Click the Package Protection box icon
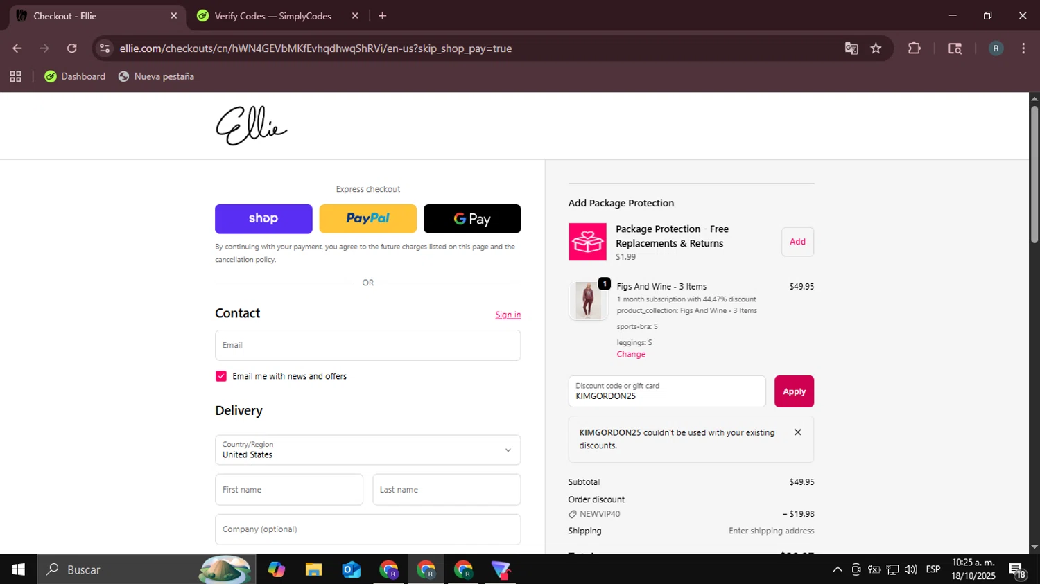Screen dimensions: 1040x584 click(x=588, y=242)
